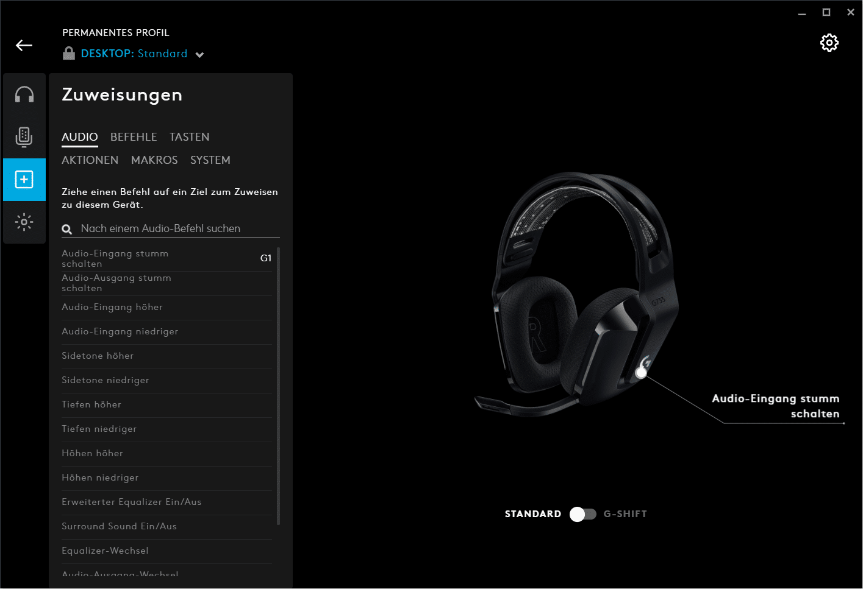Open the headphone audio settings tab
The width and height of the screenshot is (863, 589).
pyautogui.click(x=24, y=94)
